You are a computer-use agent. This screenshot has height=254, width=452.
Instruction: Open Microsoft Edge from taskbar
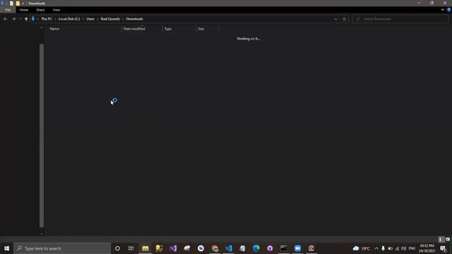256,248
